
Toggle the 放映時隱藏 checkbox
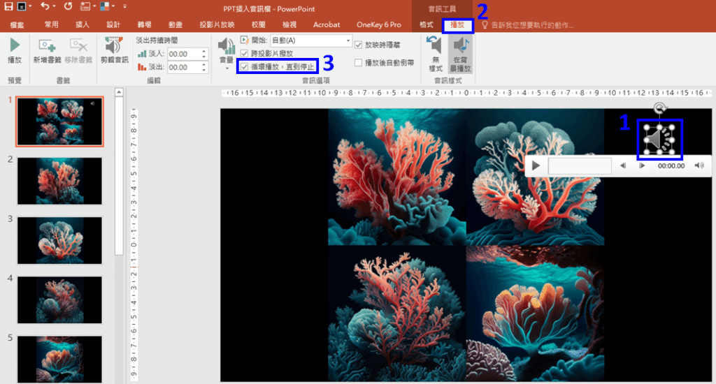[359, 45]
